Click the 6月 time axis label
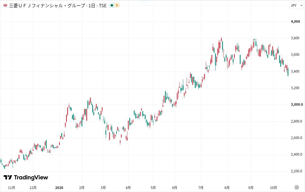 175,188
